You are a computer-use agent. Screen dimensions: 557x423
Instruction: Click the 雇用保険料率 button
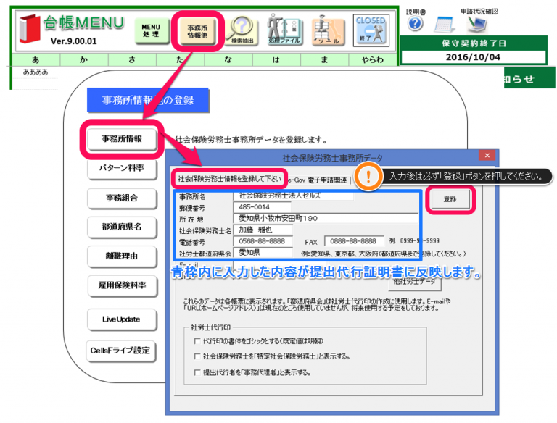122,285
